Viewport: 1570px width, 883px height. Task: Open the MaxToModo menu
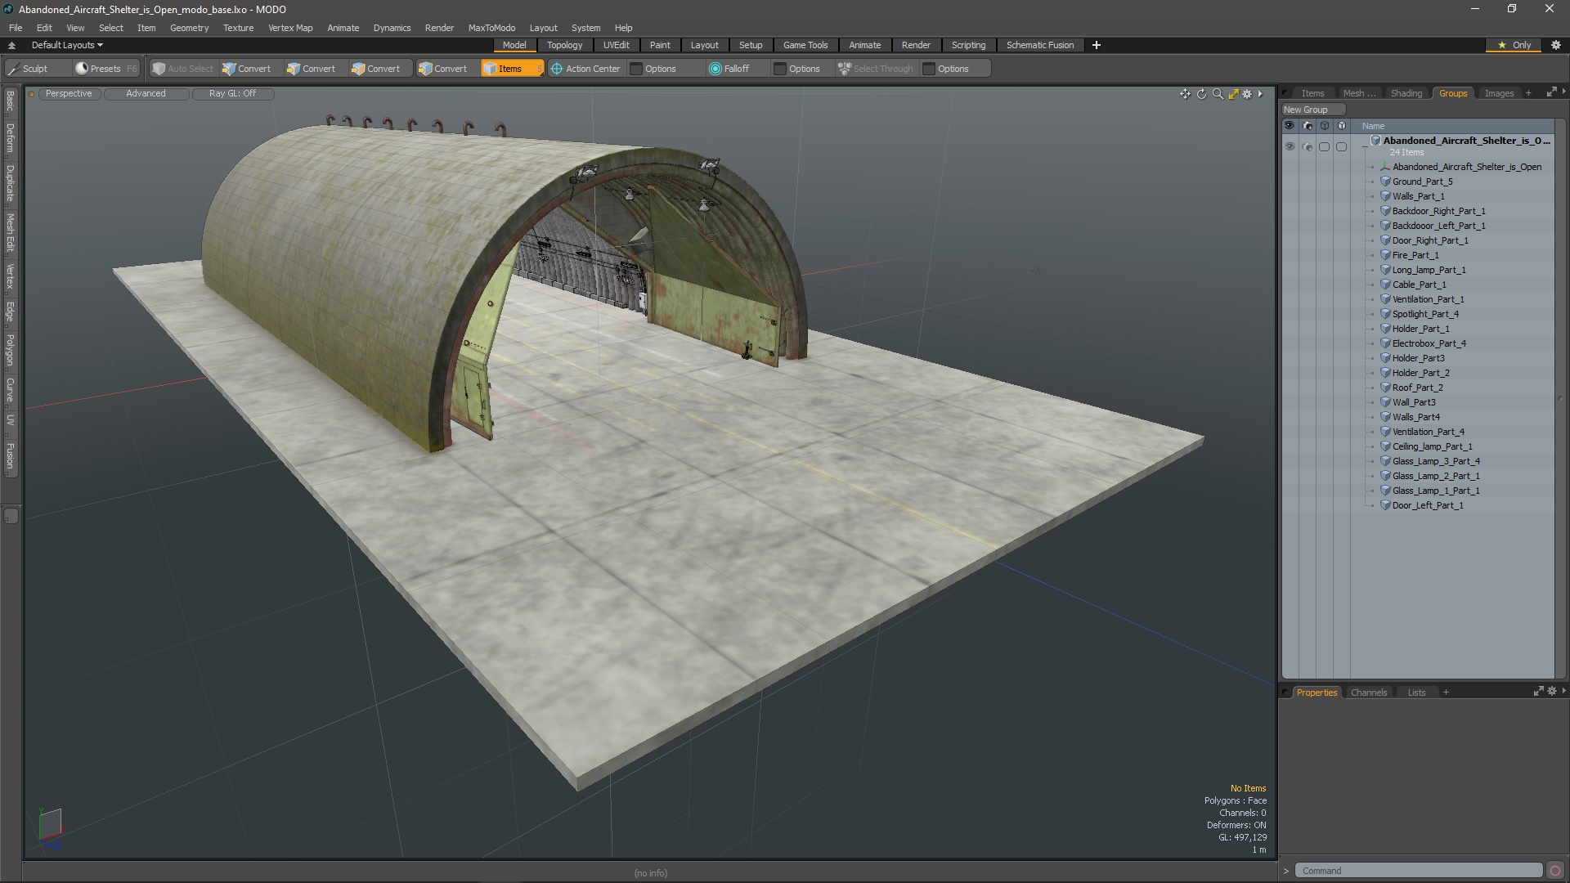point(491,28)
